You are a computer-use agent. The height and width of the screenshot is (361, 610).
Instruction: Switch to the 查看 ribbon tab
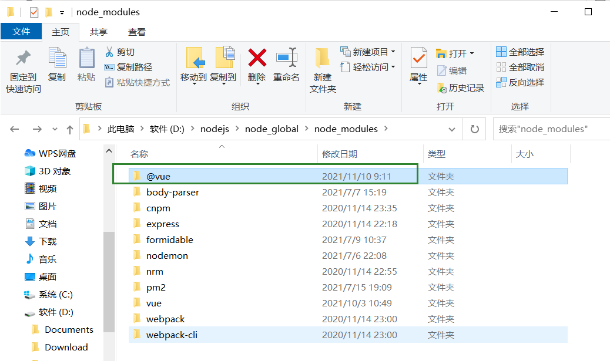pos(139,32)
